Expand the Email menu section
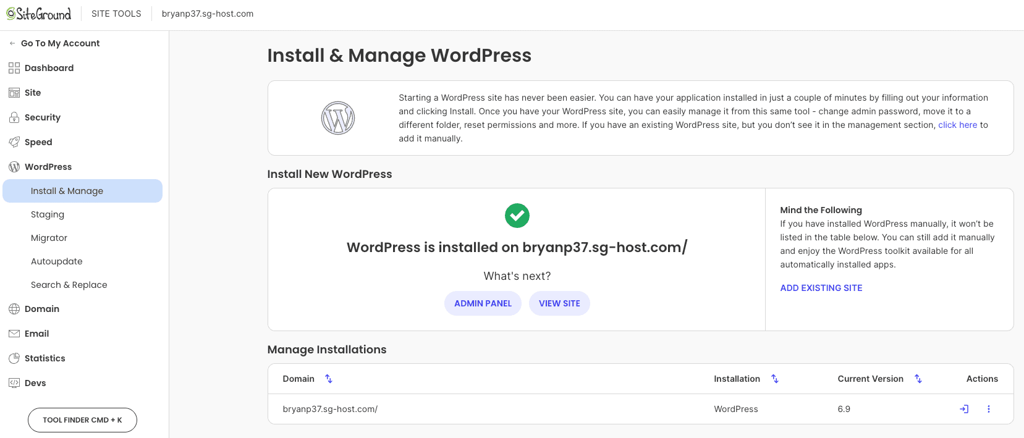Screen dimensions: 1024x438 (84, 334)
